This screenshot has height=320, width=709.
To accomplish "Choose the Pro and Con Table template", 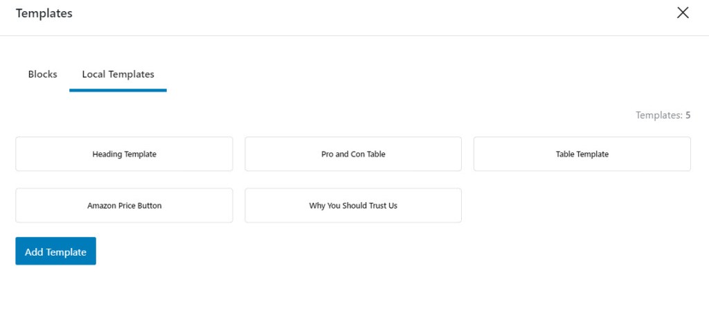I will 353,154.
